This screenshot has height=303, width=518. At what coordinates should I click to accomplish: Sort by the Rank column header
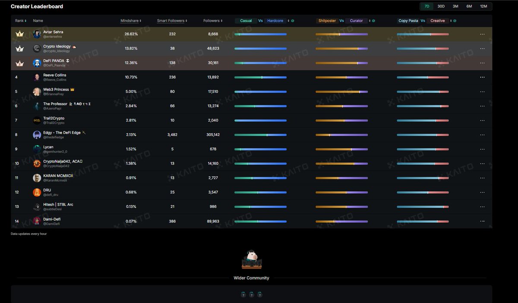pos(20,21)
